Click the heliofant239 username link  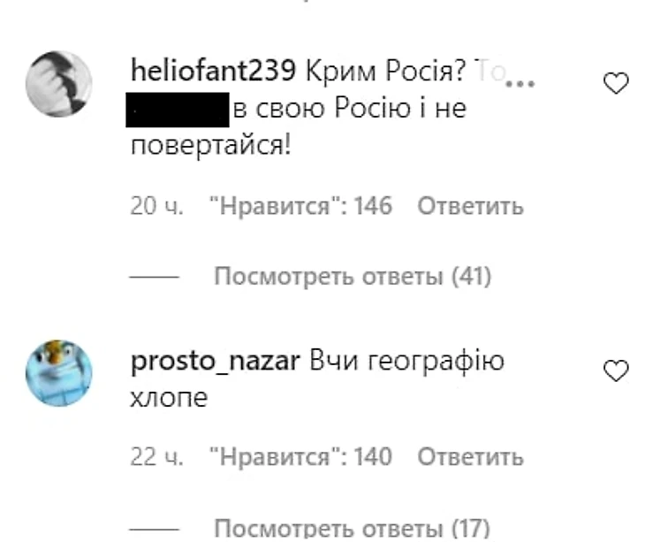(x=213, y=71)
